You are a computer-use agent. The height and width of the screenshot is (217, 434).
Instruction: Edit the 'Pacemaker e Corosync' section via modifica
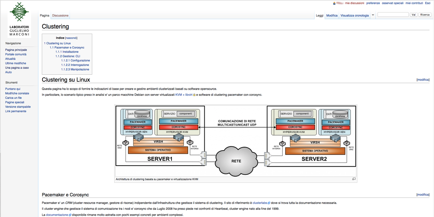click(x=423, y=195)
